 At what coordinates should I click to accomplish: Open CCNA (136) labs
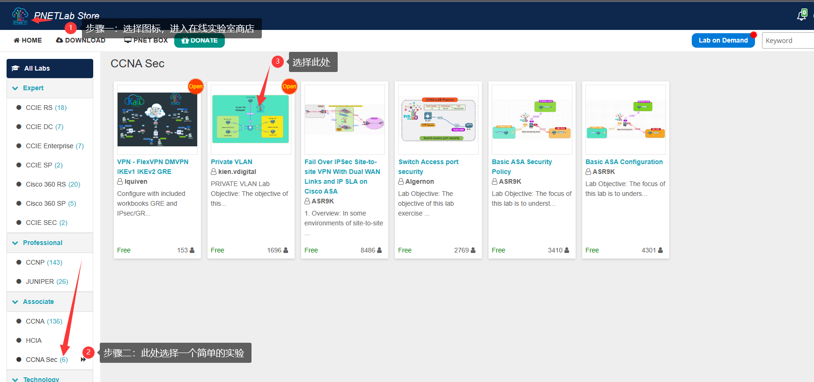tap(44, 321)
